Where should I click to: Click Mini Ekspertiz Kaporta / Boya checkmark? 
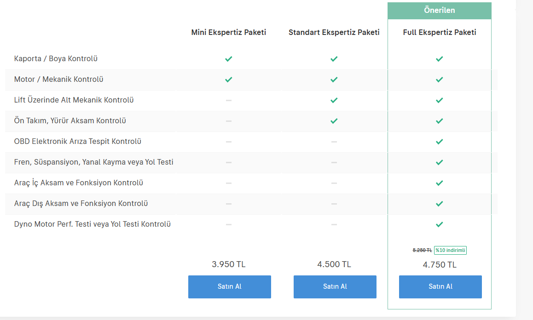click(229, 59)
